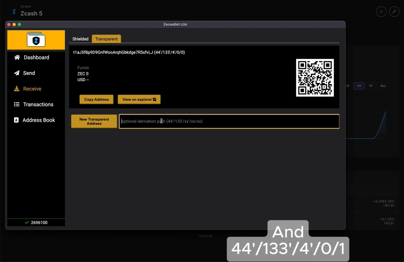This screenshot has height=262, width=404.
Task: Click external link icon in View on explorer
Action: (155, 99)
